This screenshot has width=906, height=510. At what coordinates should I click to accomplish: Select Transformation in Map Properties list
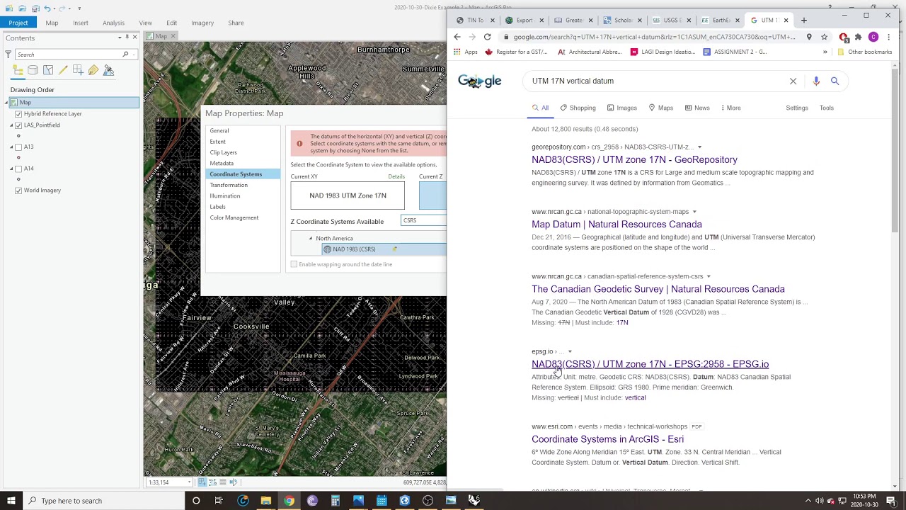click(229, 185)
